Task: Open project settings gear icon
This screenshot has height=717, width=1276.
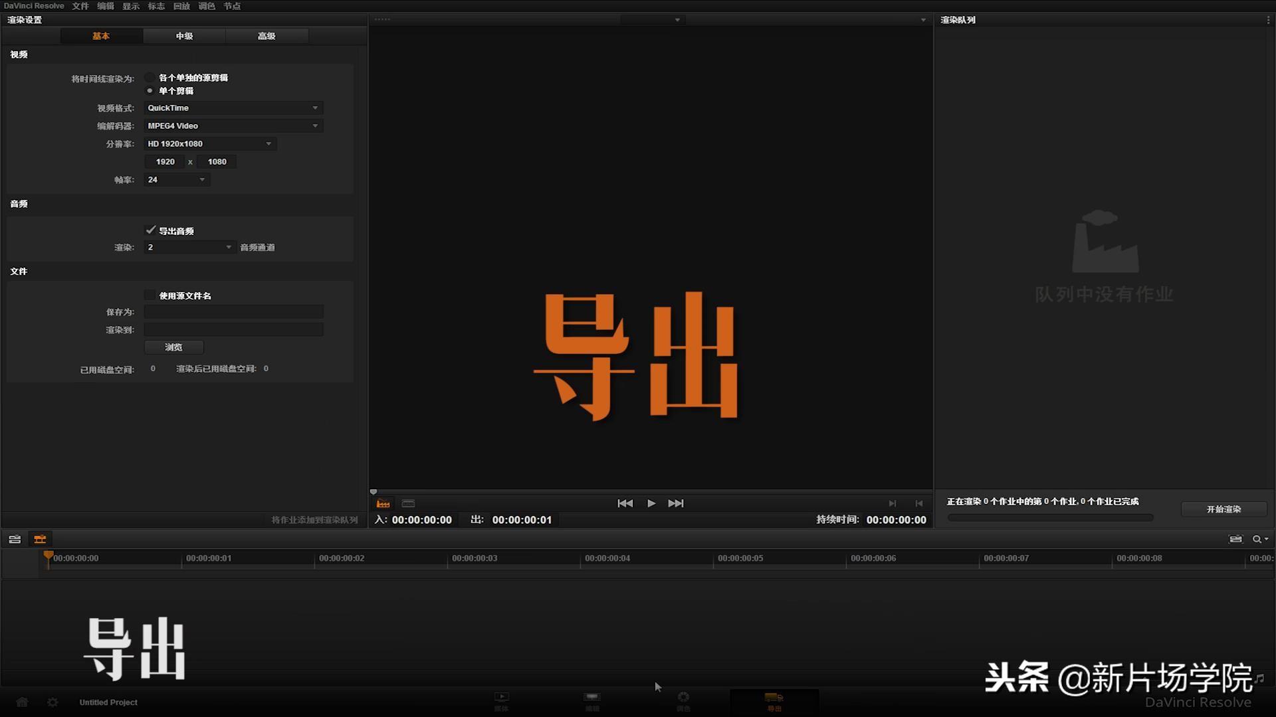Action: [53, 702]
